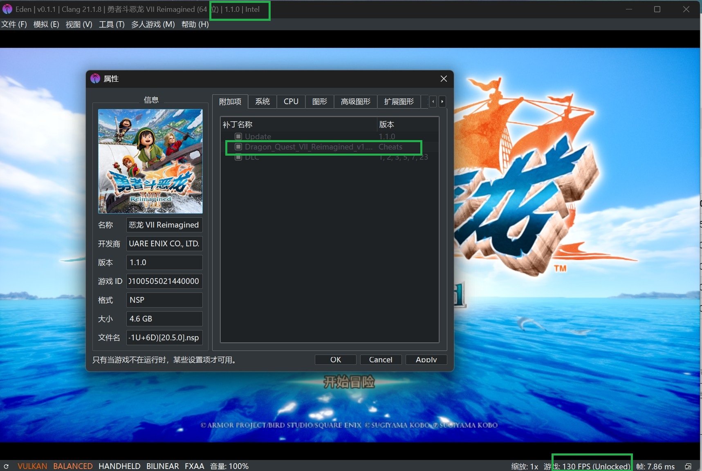Select the Dragon_Quest_VII_Reimagined row name
This screenshot has width=702, height=471.
[x=309, y=147]
